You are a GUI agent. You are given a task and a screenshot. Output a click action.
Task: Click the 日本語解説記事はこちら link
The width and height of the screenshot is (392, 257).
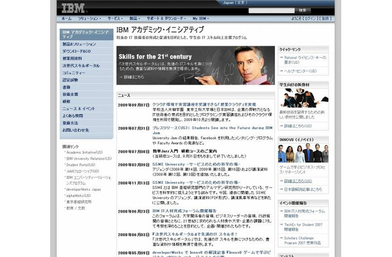(x=303, y=190)
